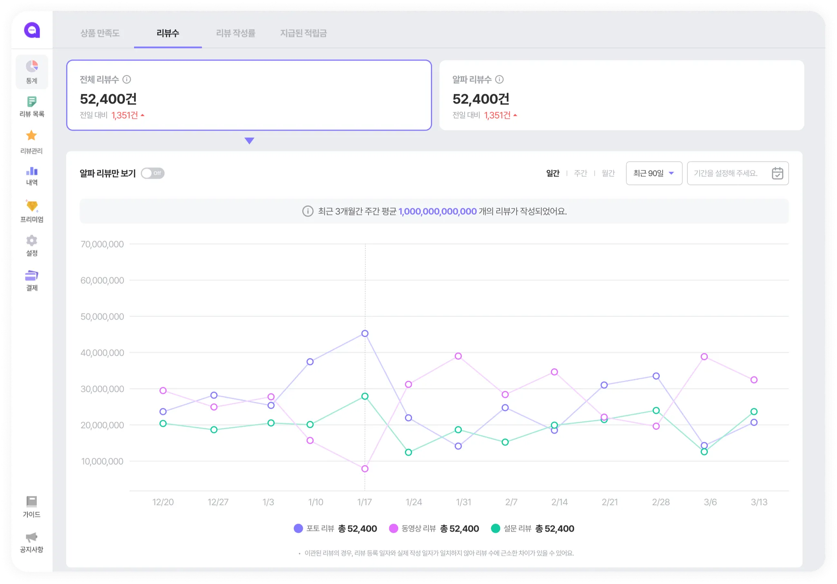Click the 공지사항 megaphone icon
Viewport: 837px width, 584px height.
31,537
